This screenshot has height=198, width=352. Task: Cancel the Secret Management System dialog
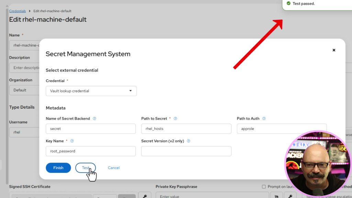tap(113, 168)
